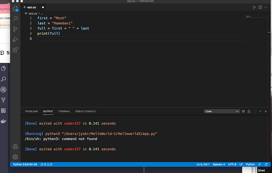
Task: Open the Run and Debug view
Action: (x=15, y=39)
